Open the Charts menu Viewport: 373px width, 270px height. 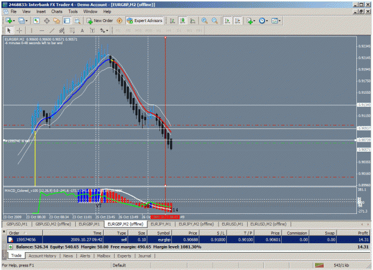(57, 11)
